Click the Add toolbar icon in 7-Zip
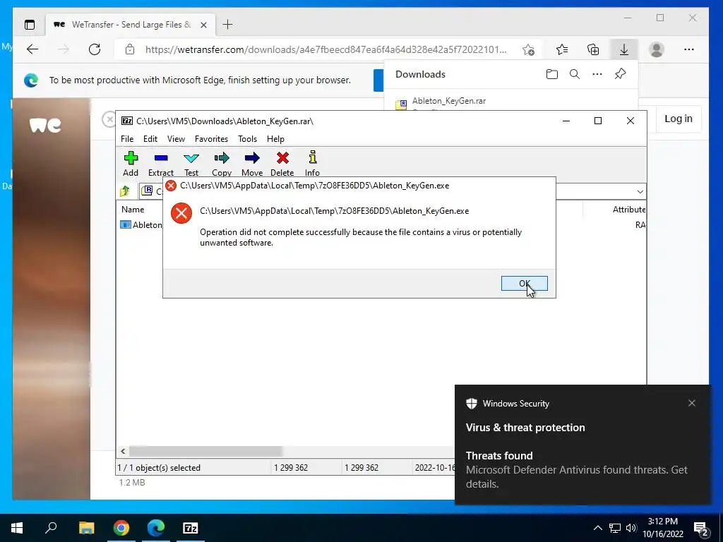 coord(131,164)
